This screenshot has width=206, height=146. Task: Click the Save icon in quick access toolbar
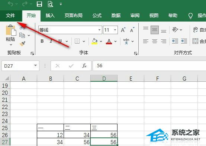click(x=39, y=4)
